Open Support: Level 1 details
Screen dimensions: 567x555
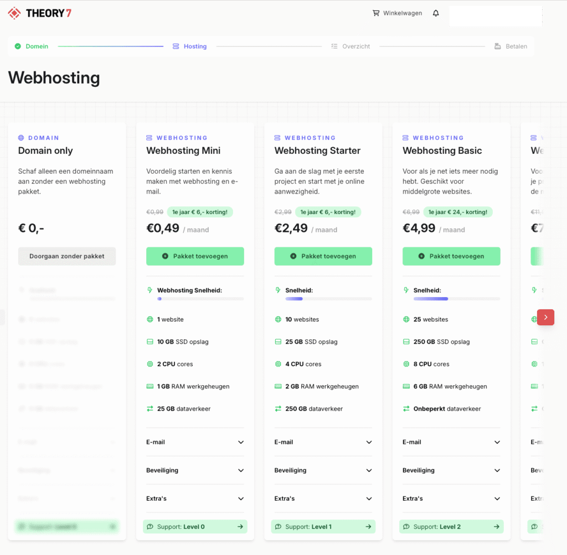(323, 526)
